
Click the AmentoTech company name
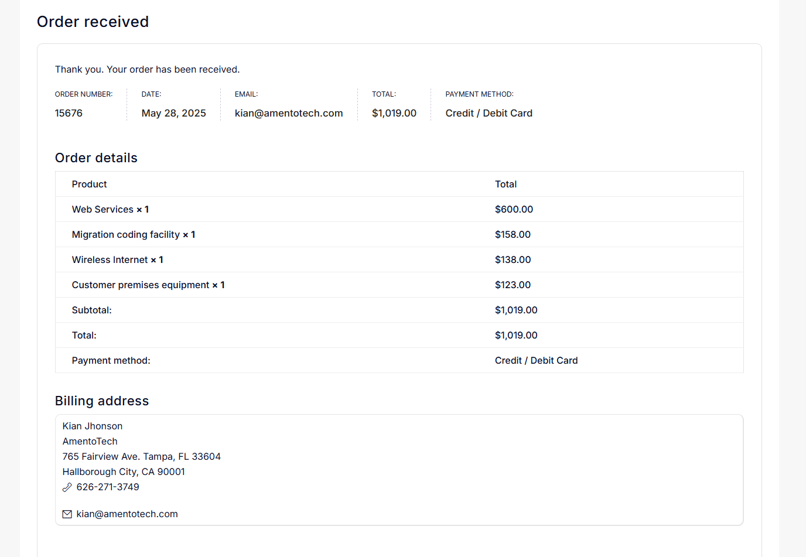point(90,442)
